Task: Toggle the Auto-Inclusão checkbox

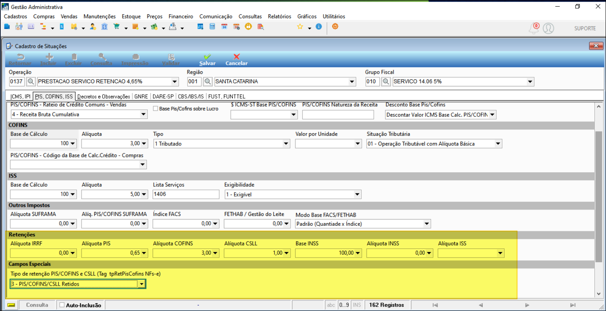Action: 62,305
